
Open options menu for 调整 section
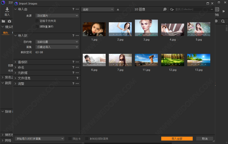[77, 84]
